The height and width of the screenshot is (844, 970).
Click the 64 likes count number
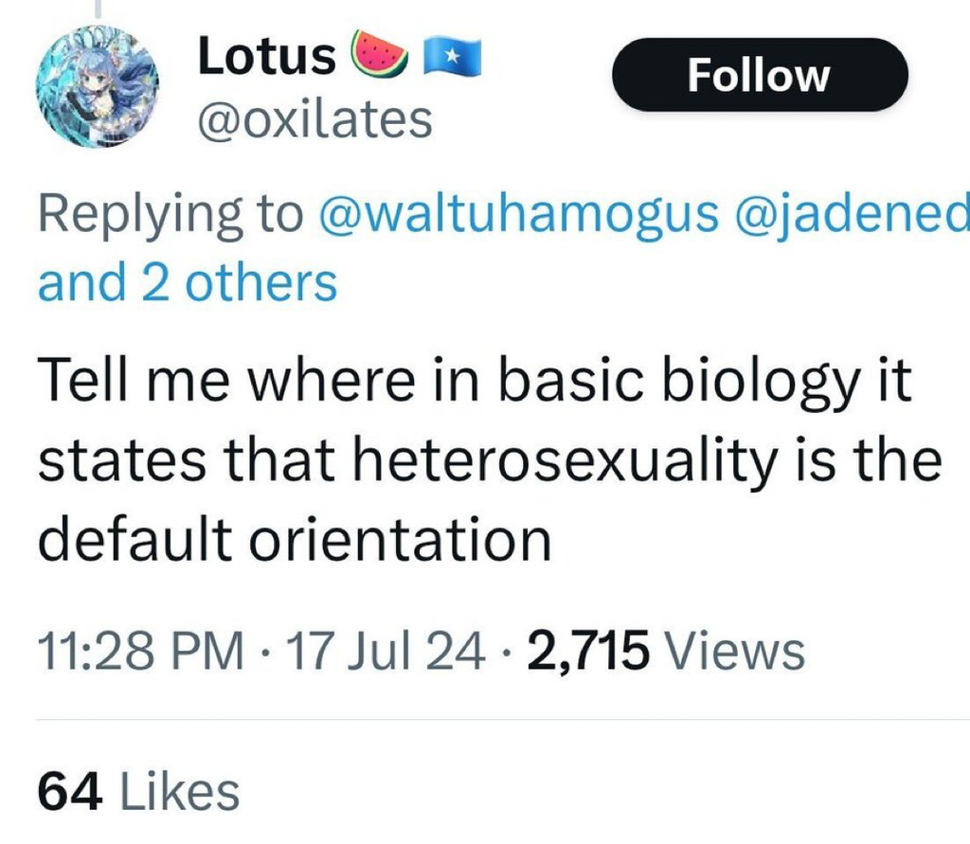(69, 792)
